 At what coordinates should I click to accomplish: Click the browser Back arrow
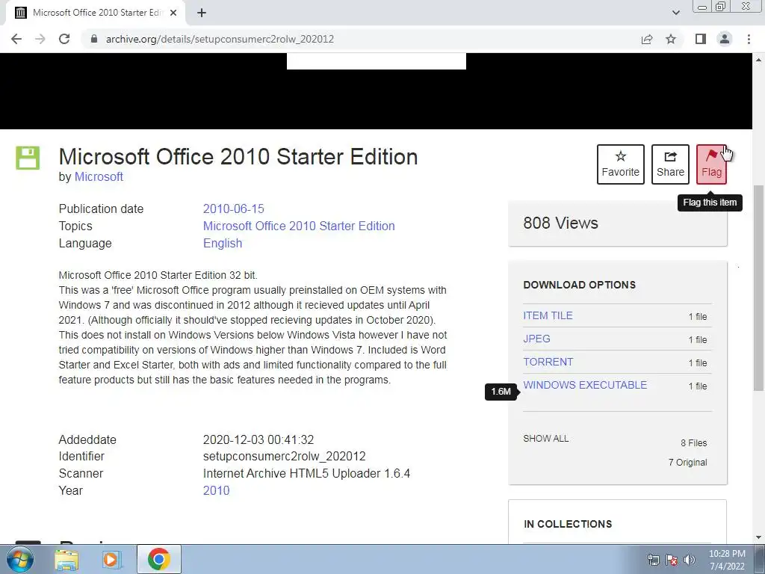click(16, 39)
